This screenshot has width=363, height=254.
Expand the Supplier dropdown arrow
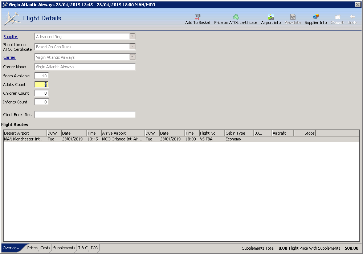(x=132, y=36)
